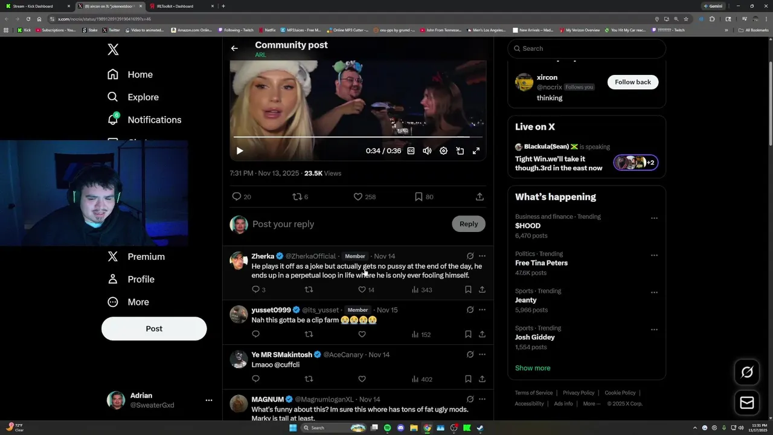
Task: Seek on the video progress bar
Action: 358,137
